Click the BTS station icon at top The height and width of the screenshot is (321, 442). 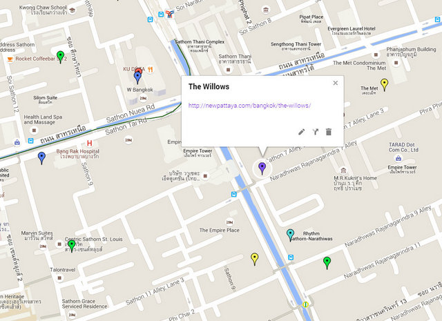pyautogui.click(x=169, y=14)
